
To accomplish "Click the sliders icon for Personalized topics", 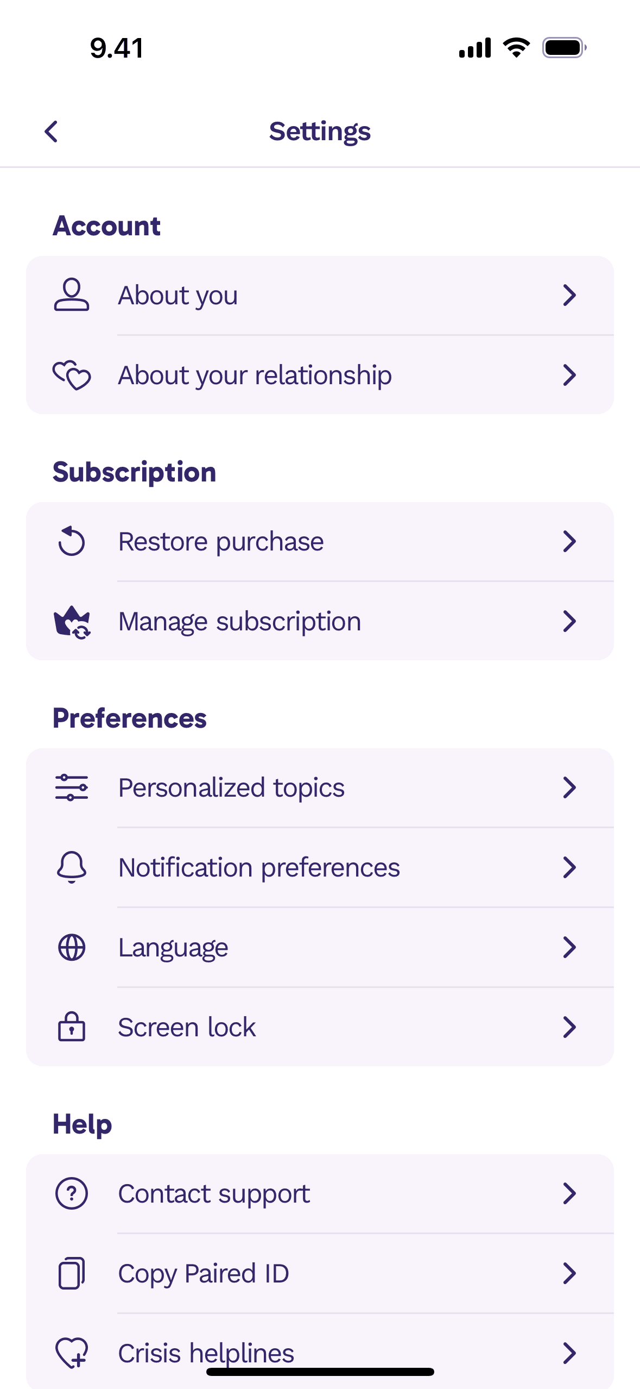I will click(72, 787).
